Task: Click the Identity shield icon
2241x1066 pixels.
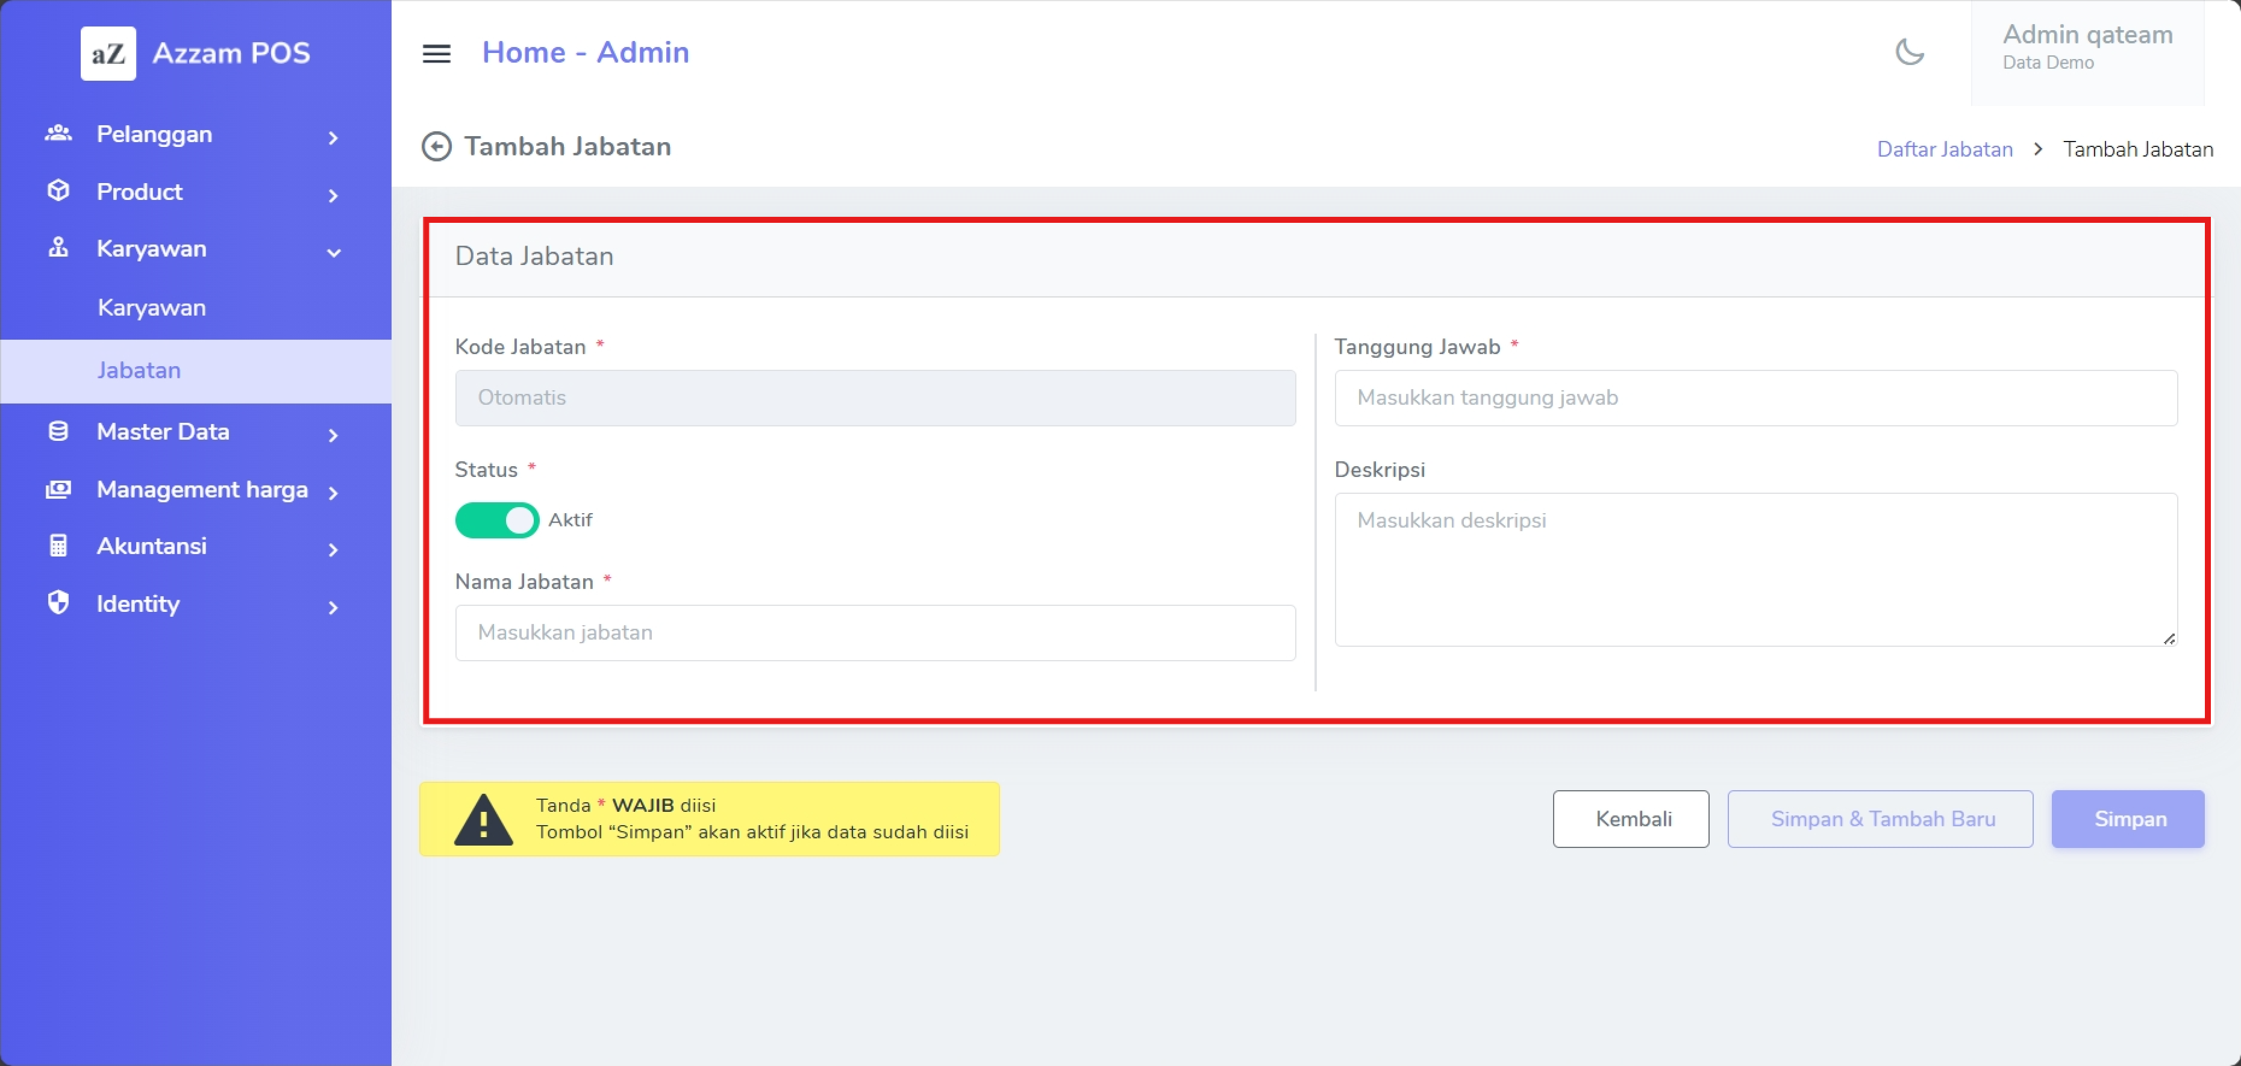Action: coord(58,602)
